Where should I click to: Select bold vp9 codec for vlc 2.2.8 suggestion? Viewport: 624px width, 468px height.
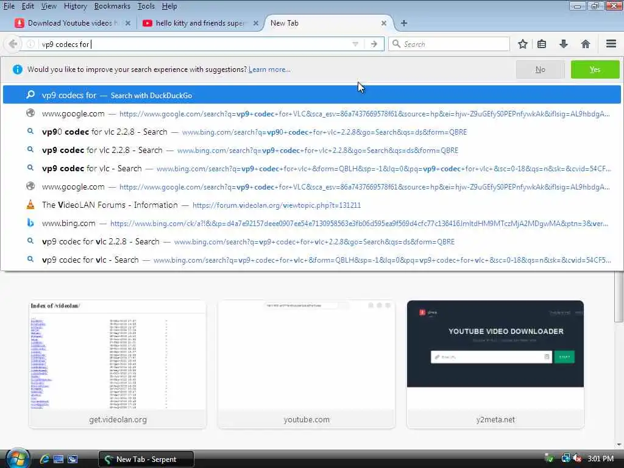coord(311,150)
